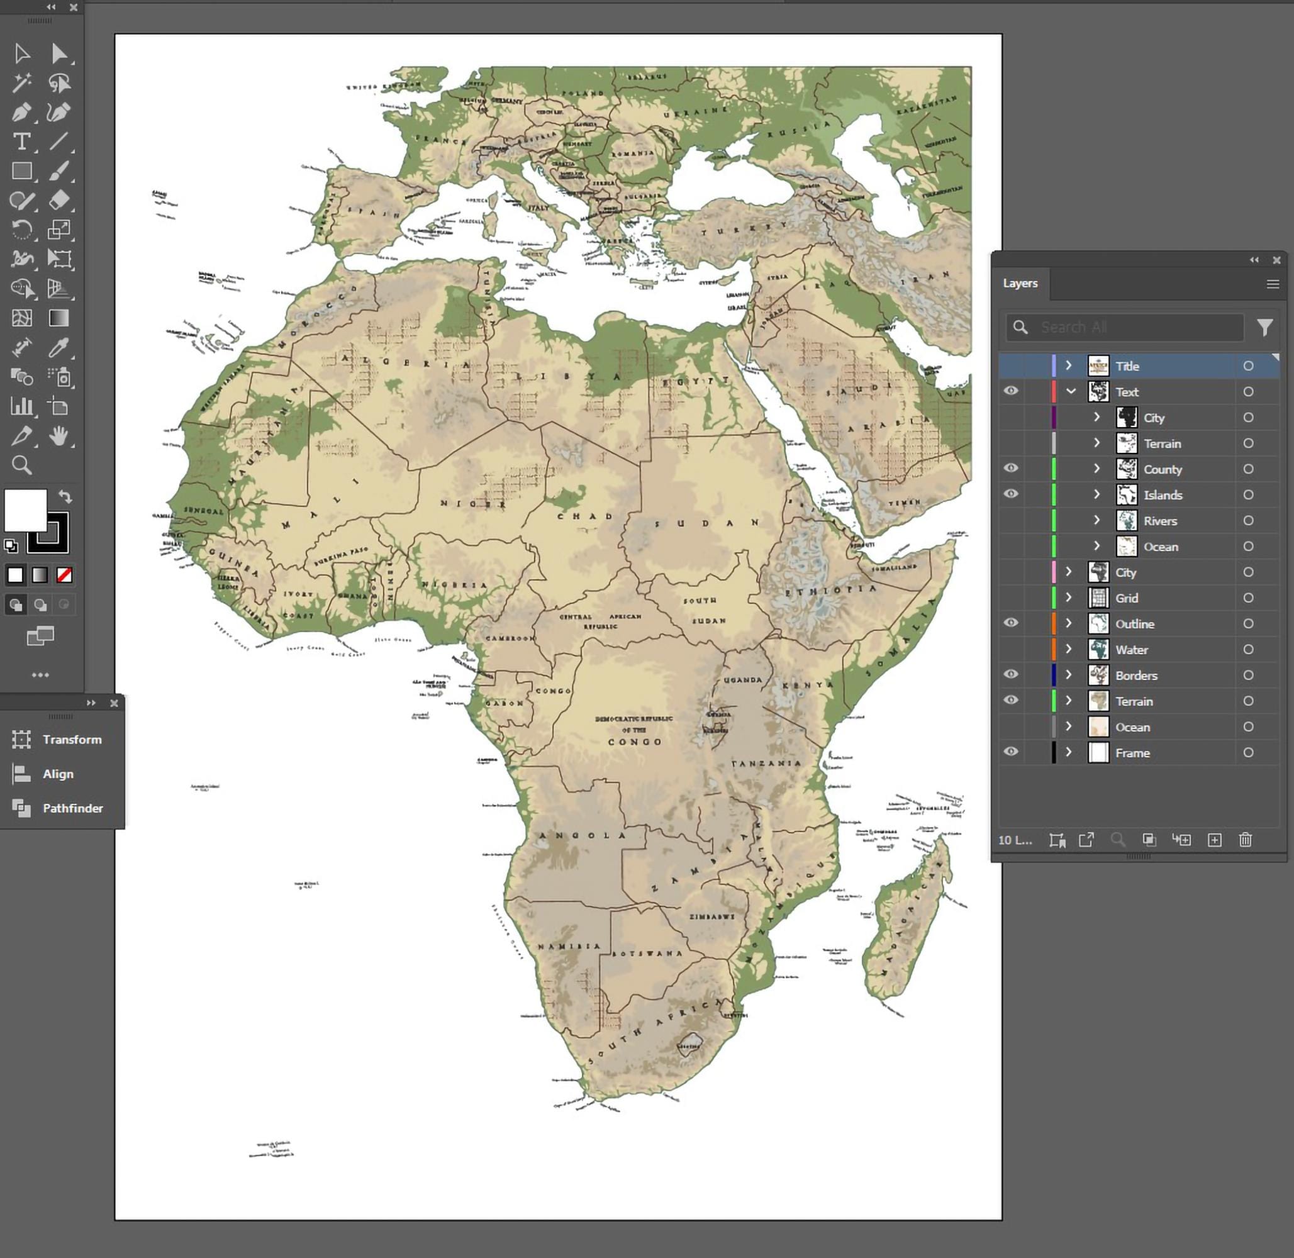The height and width of the screenshot is (1258, 1294).
Task: Click the white Fill color swatch
Action: (x=25, y=509)
